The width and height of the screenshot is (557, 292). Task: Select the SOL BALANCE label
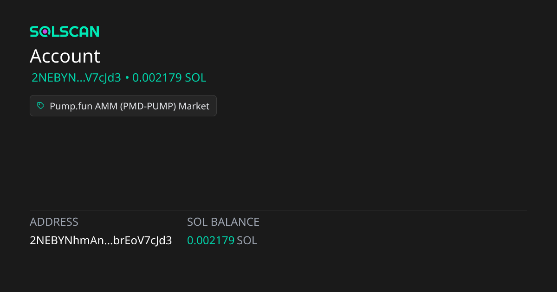(223, 222)
